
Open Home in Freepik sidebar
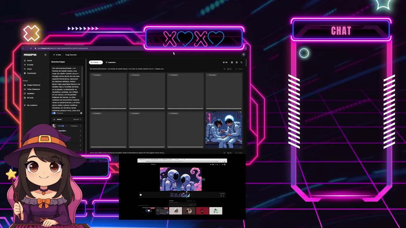[x=29, y=60]
